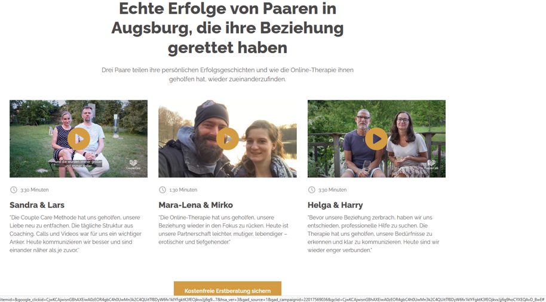Open the Sandra & Lars heading

pyautogui.click(x=37, y=205)
